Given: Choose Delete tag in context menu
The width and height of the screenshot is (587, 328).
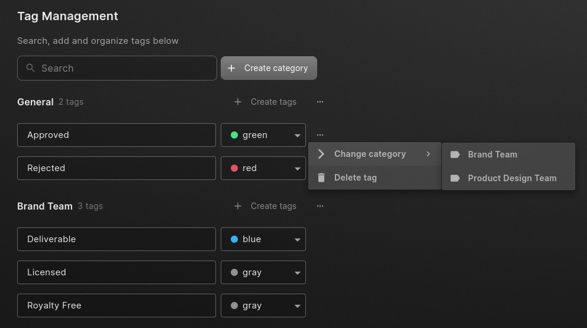Looking at the screenshot, I should [375, 178].
